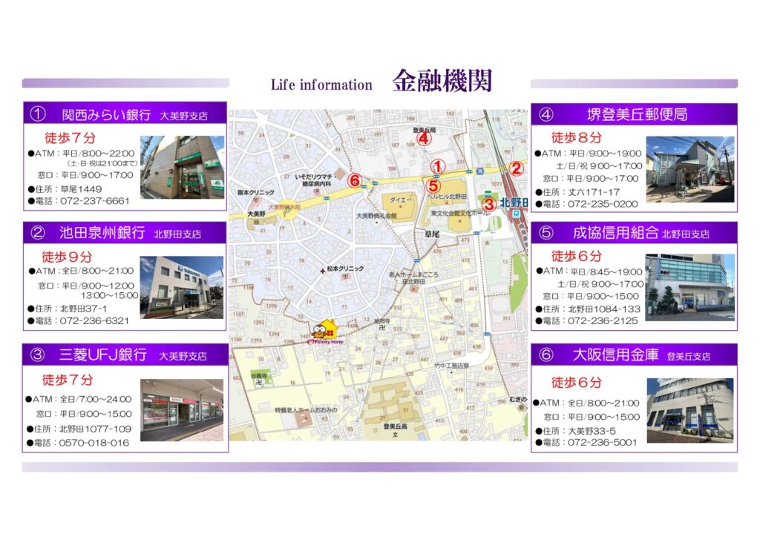760x537 pixels.
Task: Open the 池田泉州銀行 building photo
Action: [x=182, y=287]
